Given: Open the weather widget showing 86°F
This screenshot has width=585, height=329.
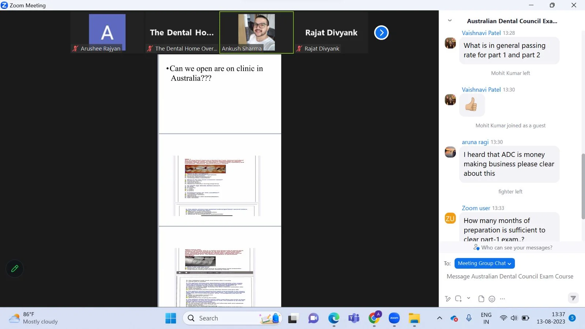Looking at the screenshot, I should tap(34, 318).
